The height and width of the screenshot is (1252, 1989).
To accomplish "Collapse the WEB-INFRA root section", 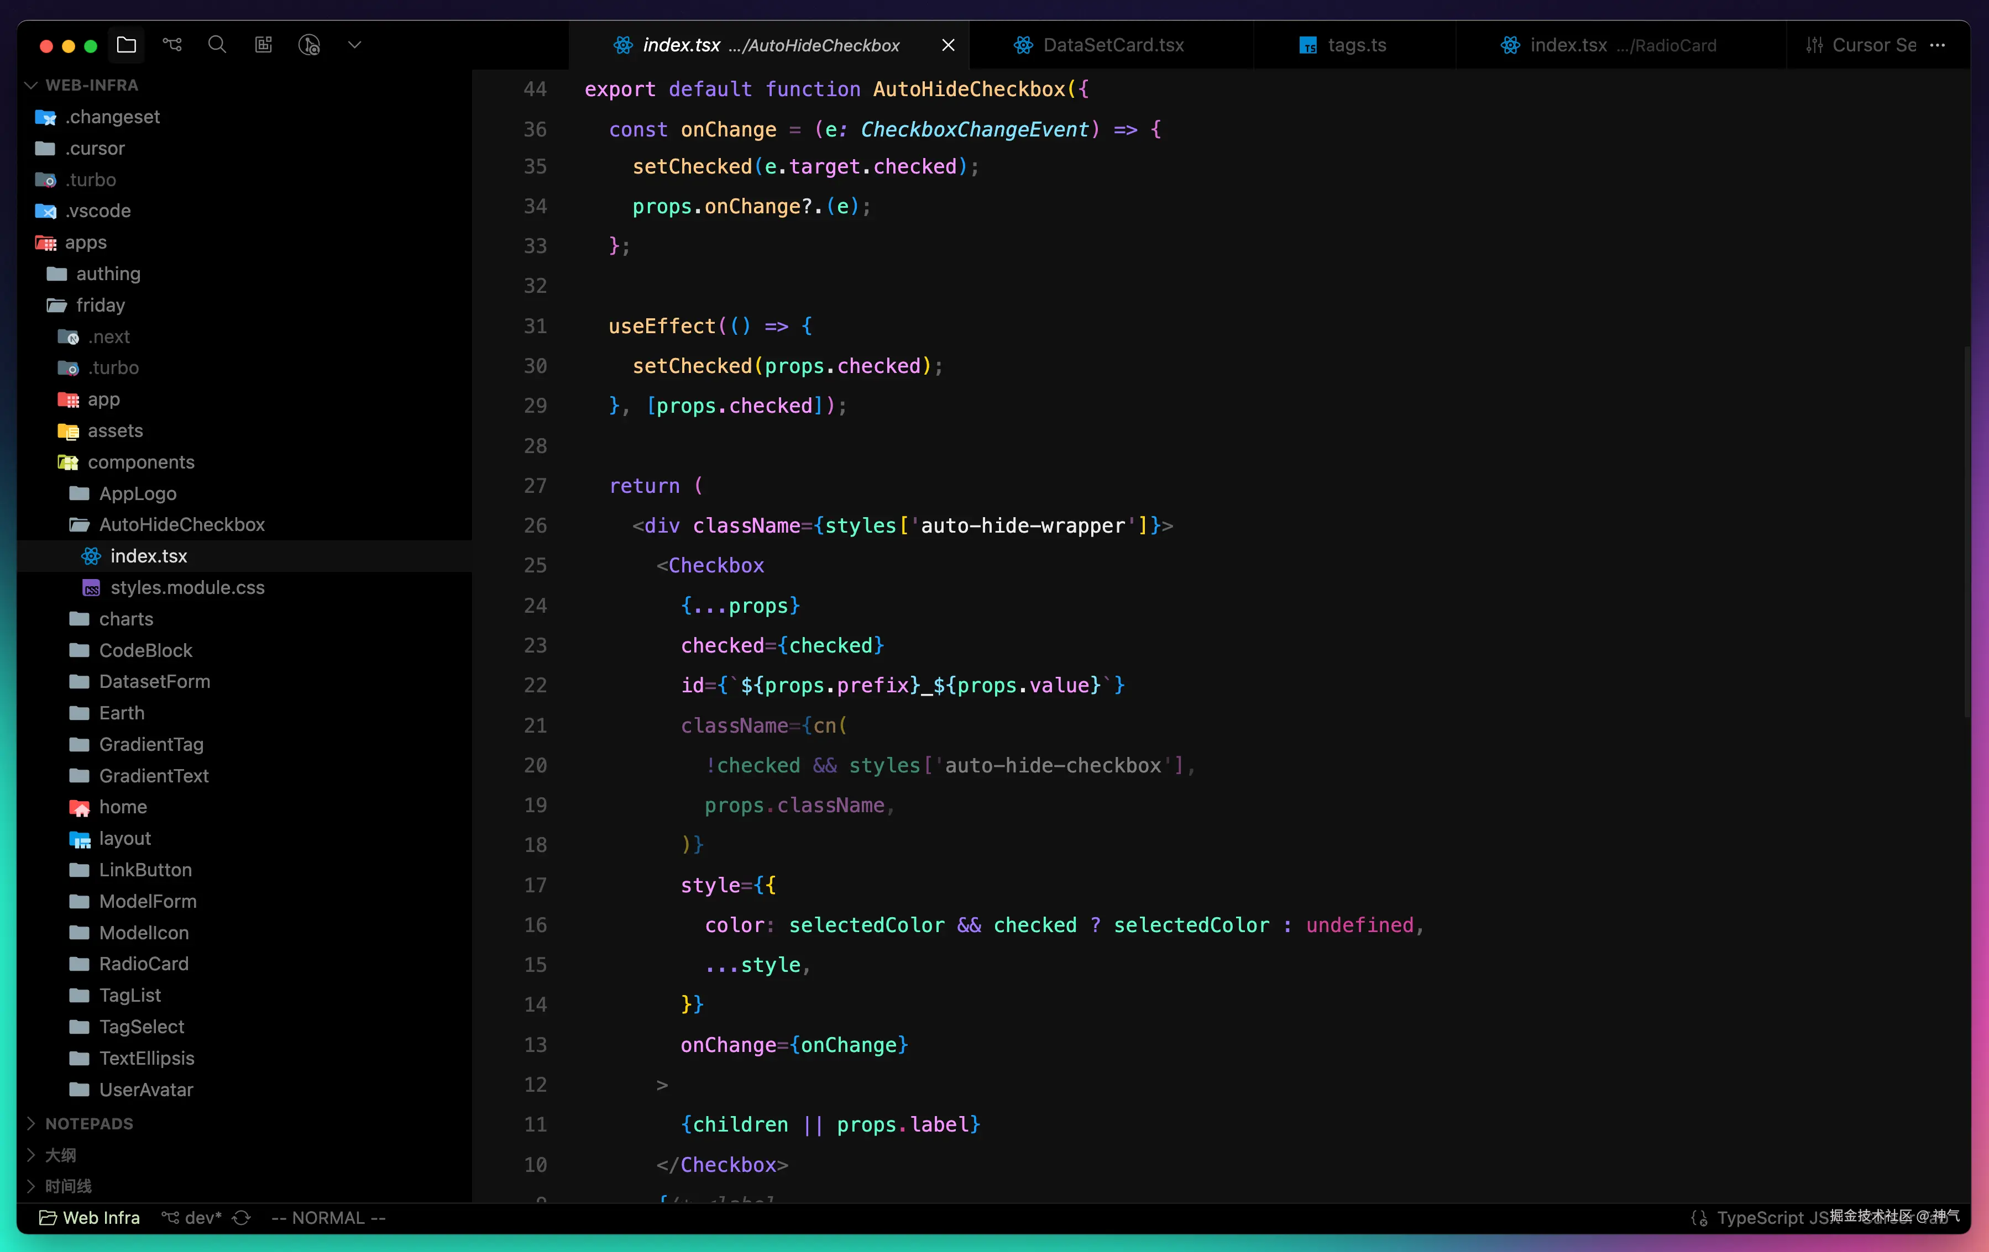I will [x=32, y=85].
